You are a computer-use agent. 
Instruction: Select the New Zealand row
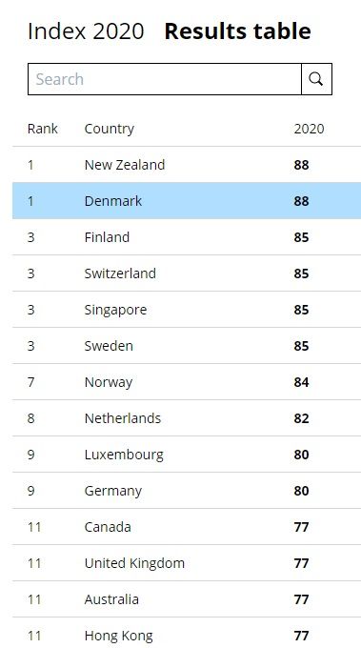click(x=187, y=165)
